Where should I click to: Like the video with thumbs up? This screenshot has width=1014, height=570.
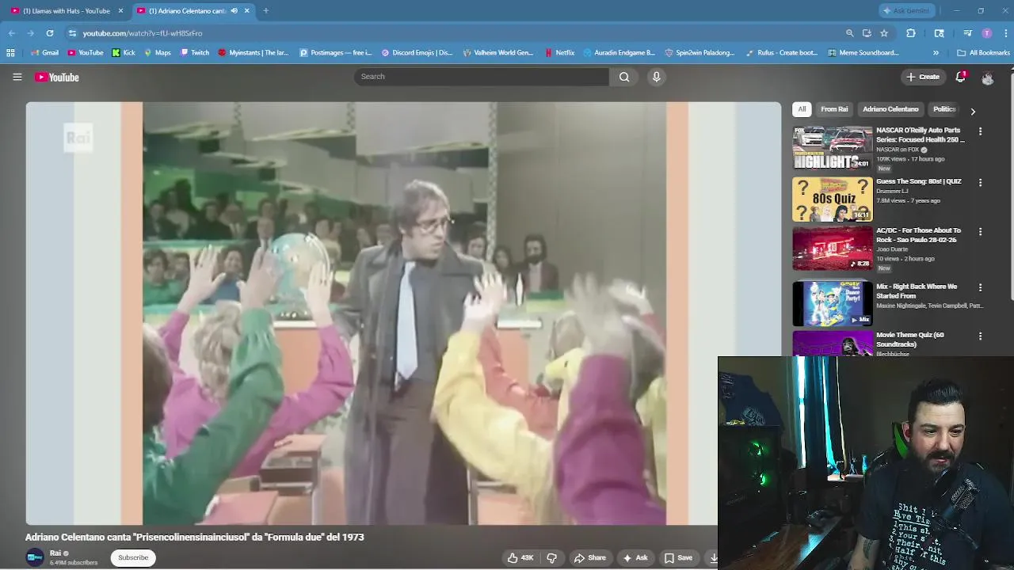(x=520, y=558)
